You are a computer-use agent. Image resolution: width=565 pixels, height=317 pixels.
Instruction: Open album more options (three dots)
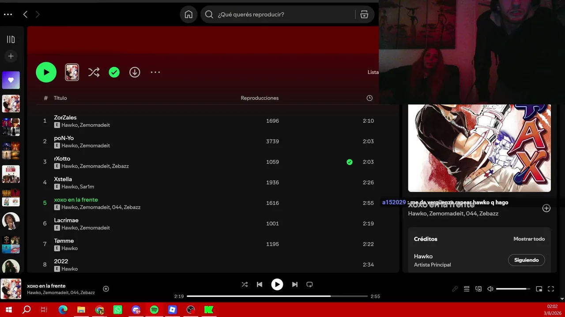(x=155, y=72)
